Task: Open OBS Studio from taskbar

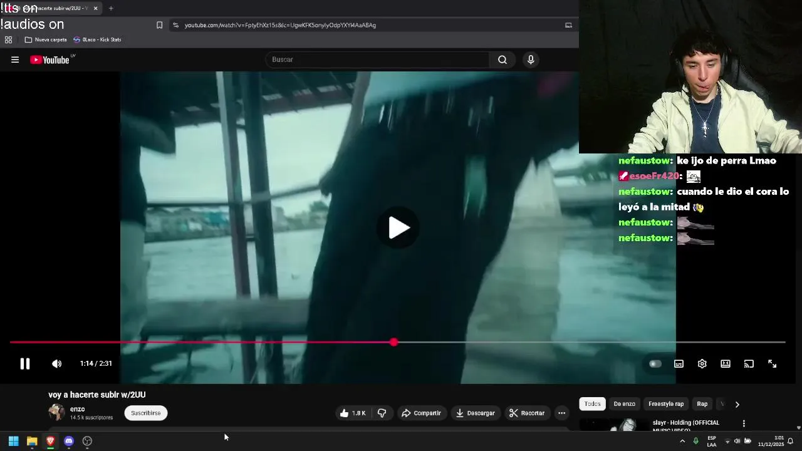Action: tap(87, 441)
